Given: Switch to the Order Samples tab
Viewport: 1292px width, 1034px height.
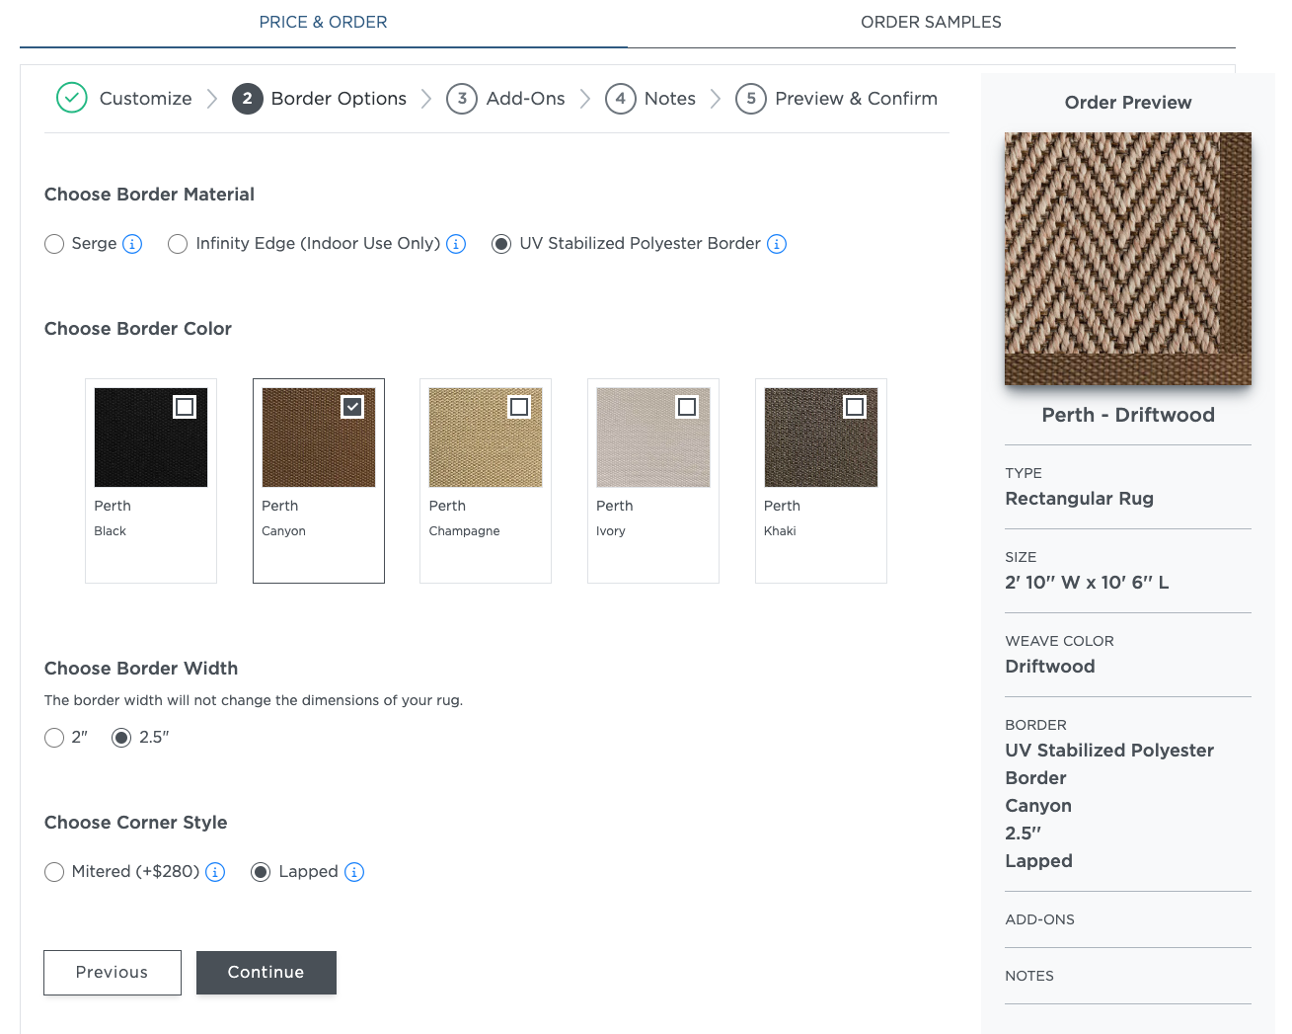Looking at the screenshot, I should (931, 22).
